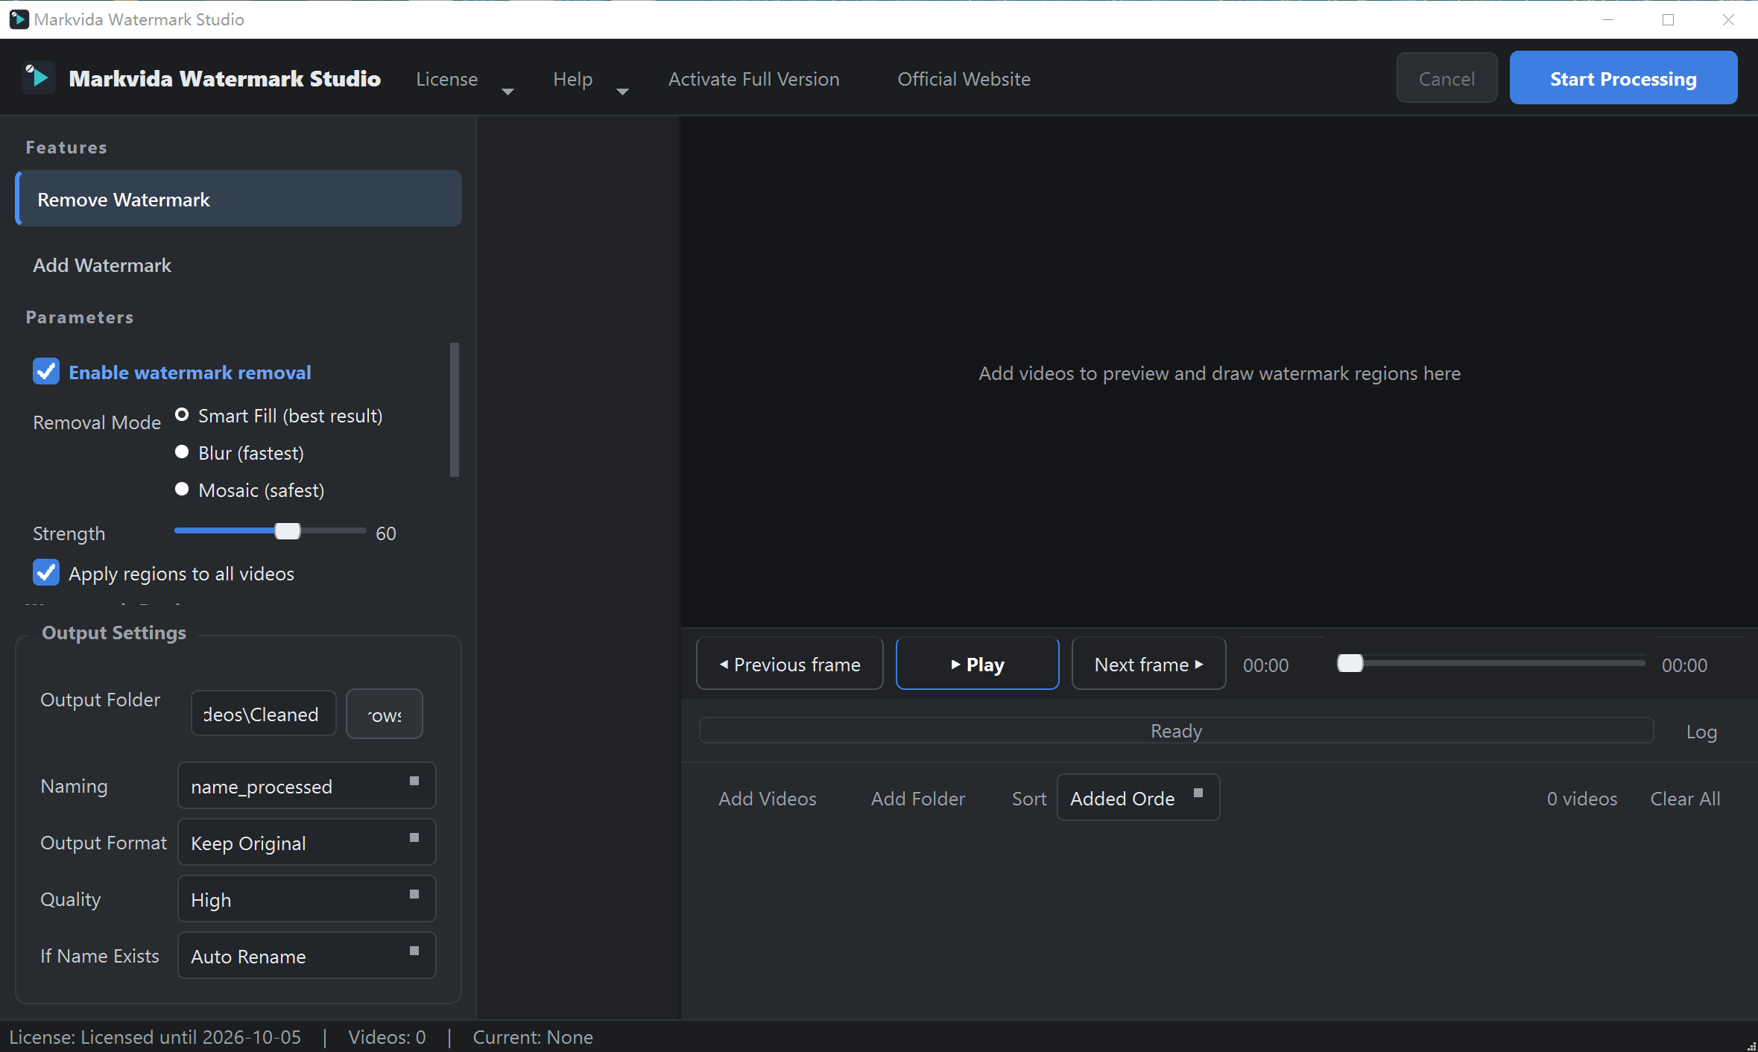Open the Output Format dropdown
The width and height of the screenshot is (1758, 1052).
[x=306, y=843]
